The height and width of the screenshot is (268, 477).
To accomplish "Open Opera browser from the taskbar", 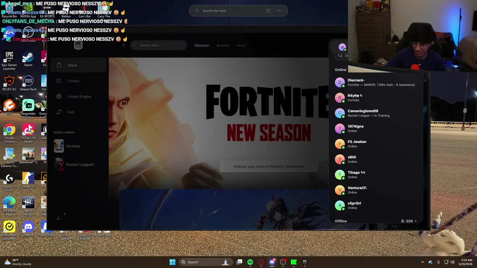I will pos(261,262).
